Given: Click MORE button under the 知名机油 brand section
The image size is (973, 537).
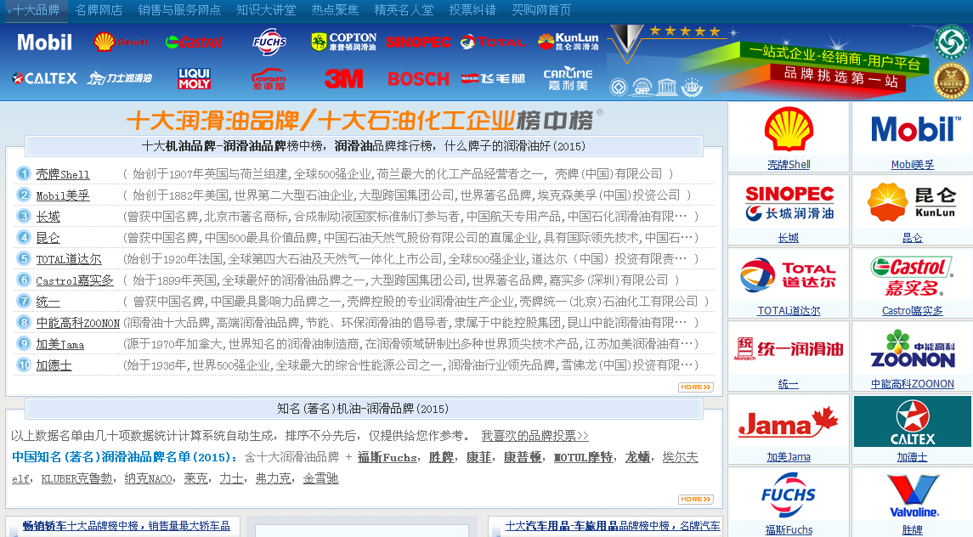Looking at the screenshot, I should point(695,499).
